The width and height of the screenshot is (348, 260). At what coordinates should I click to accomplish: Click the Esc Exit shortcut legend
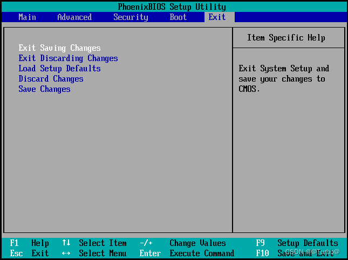[x=29, y=254]
